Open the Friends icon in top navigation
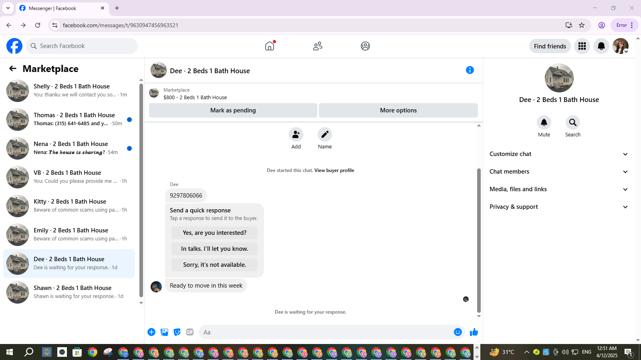The height and width of the screenshot is (360, 641). pos(318,46)
